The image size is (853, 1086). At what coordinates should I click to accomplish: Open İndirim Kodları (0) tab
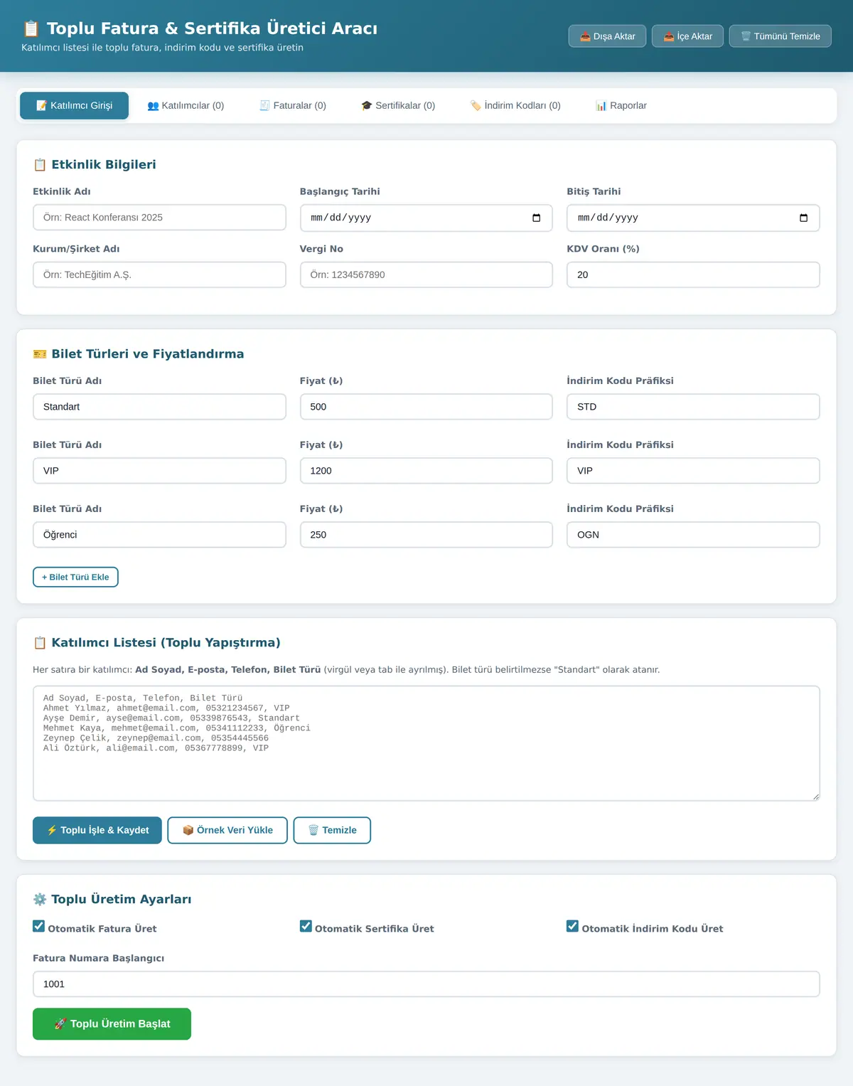515,105
